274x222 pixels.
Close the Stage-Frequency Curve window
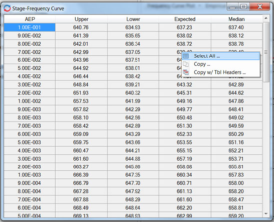(x=260, y=7)
